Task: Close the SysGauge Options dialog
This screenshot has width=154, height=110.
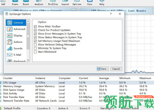Action: 120,14
